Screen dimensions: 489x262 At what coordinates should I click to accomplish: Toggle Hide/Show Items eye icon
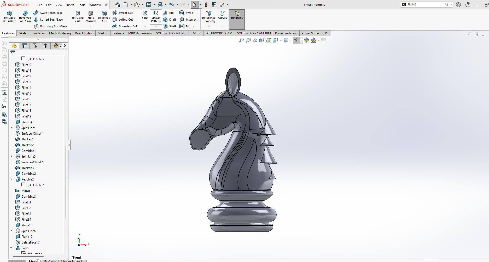pyautogui.click(x=296, y=40)
